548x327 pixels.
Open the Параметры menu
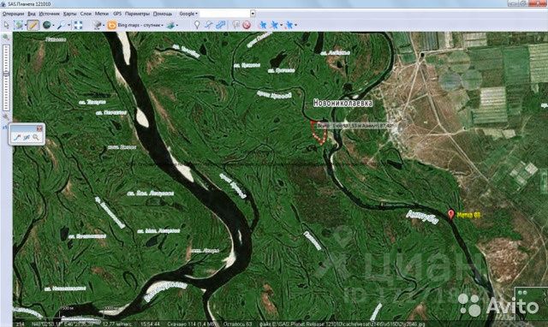click(137, 14)
